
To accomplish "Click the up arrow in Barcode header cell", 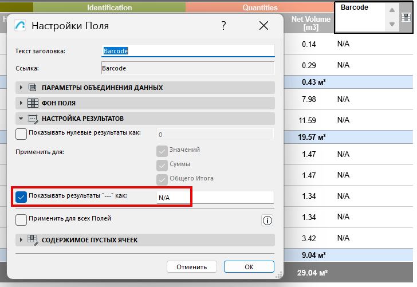I will click(392, 10).
